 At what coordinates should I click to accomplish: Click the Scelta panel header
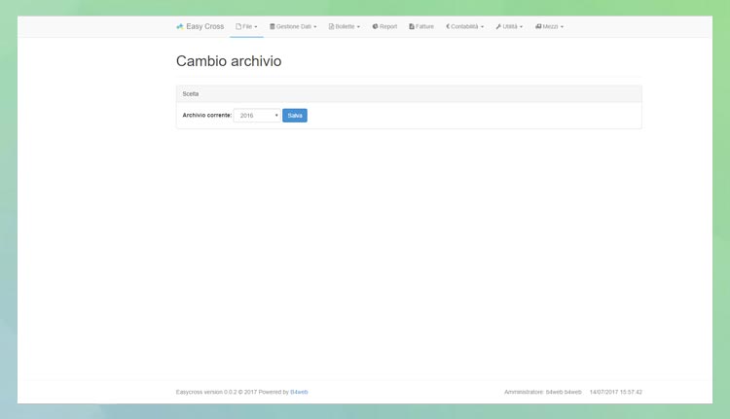409,94
